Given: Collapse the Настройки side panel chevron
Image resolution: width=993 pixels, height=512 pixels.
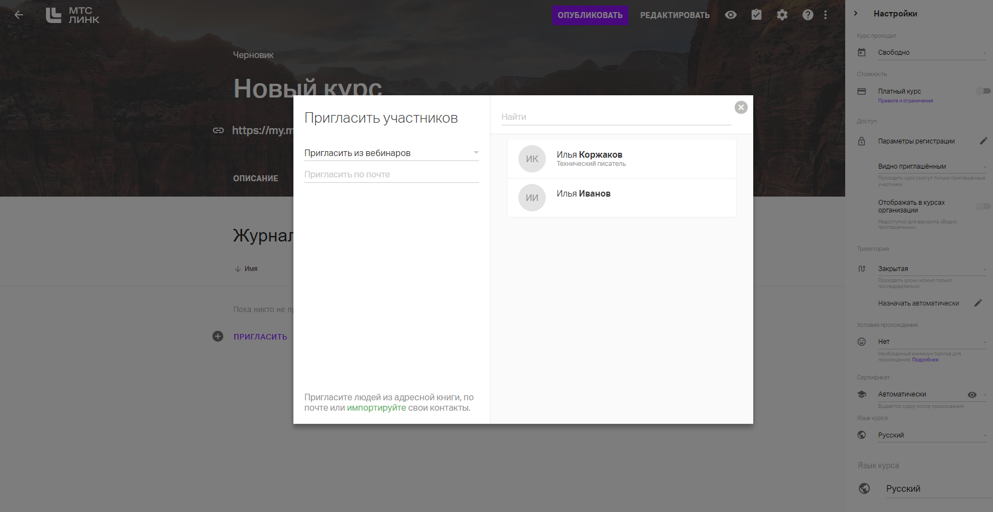Looking at the screenshot, I should pos(856,13).
